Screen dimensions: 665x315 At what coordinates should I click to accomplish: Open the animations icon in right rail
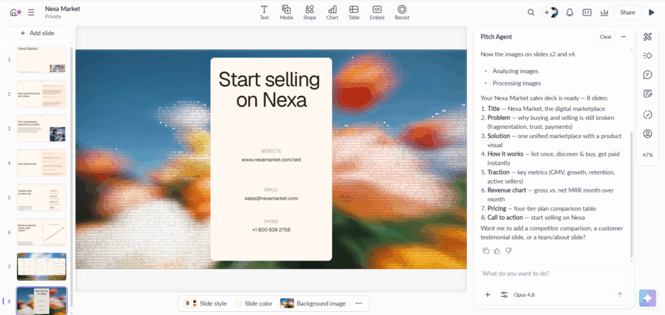point(647,56)
